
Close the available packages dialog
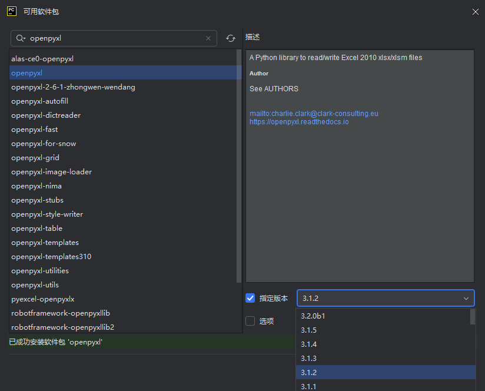coord(475,12)
